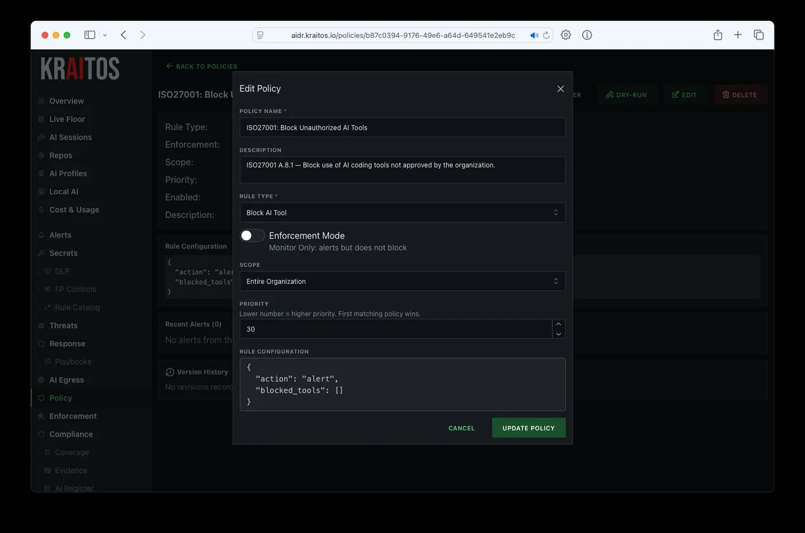Open the Safari Share button
The height and width of the screenshot is (533, 805).
tap(718, 35)
